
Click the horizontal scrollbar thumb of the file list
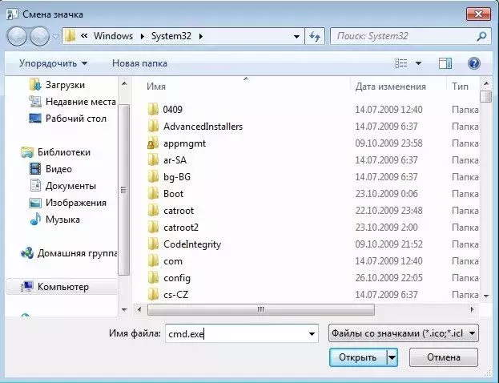[x=261, y=309]
